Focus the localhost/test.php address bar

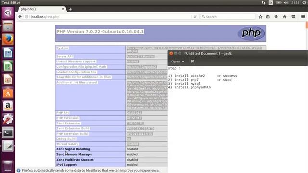coord(110,17)
